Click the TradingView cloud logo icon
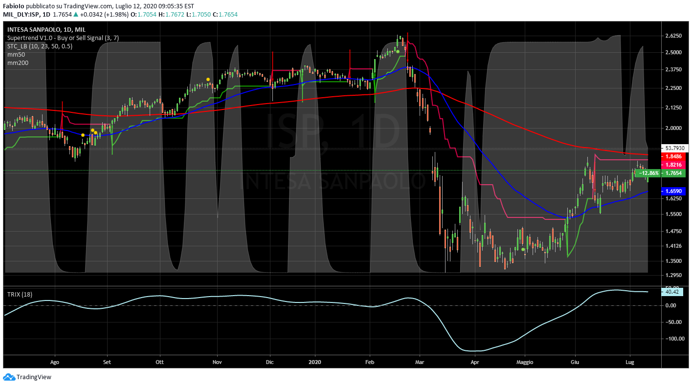 click(9, 377)
